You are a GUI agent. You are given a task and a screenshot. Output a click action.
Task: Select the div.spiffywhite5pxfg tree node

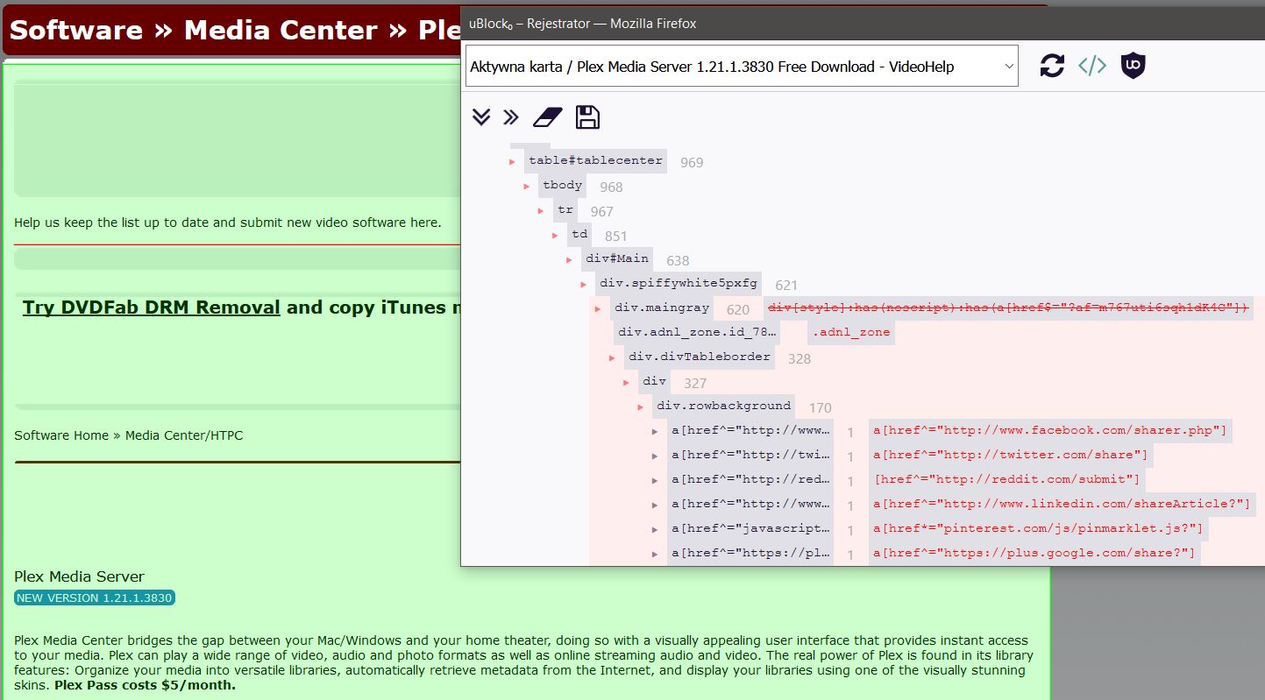pos(679,283)
